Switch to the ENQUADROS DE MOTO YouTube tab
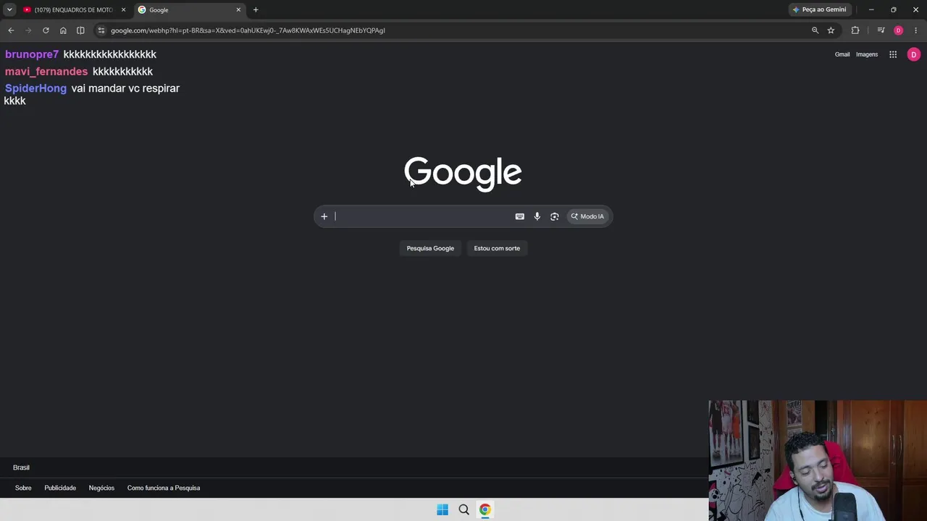Screen dimensions: 927x521 click(x=73, y=10)
